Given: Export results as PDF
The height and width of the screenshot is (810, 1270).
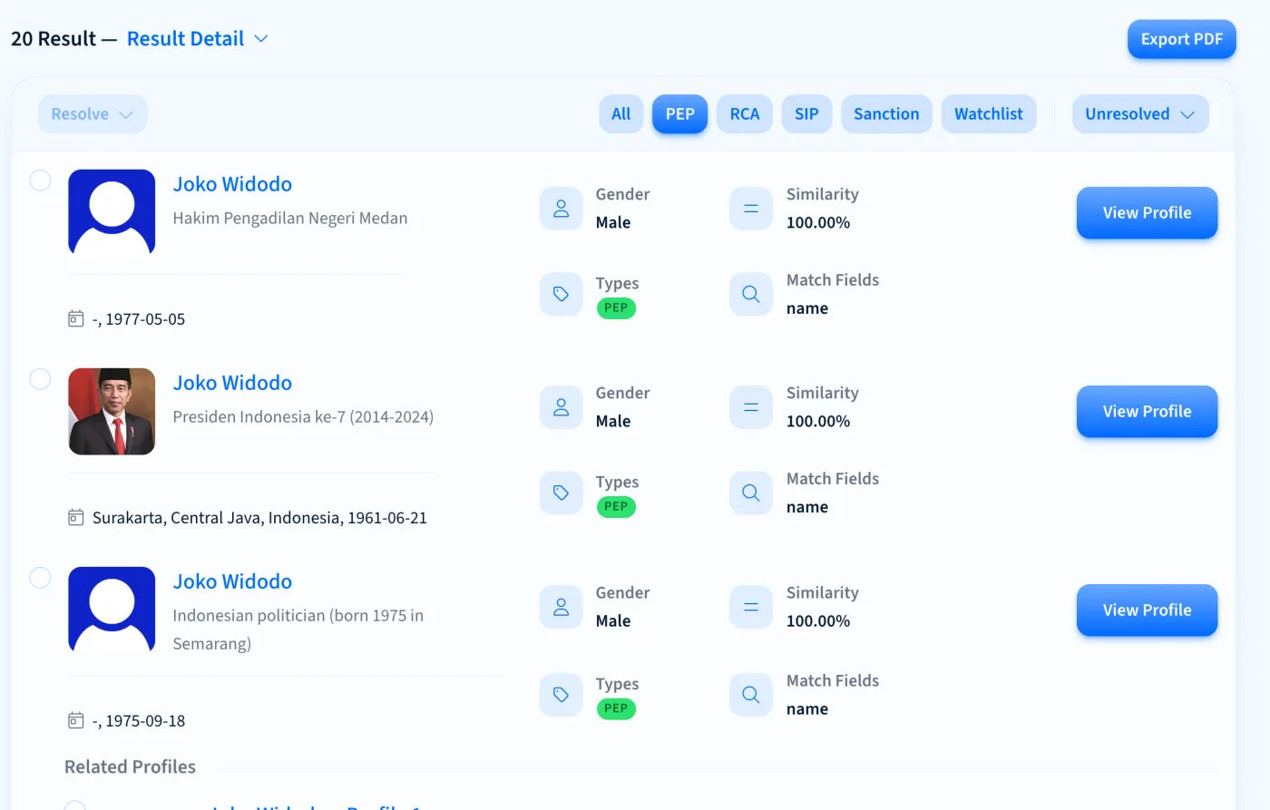Looking at the screenshot, I should point(1182,39).
